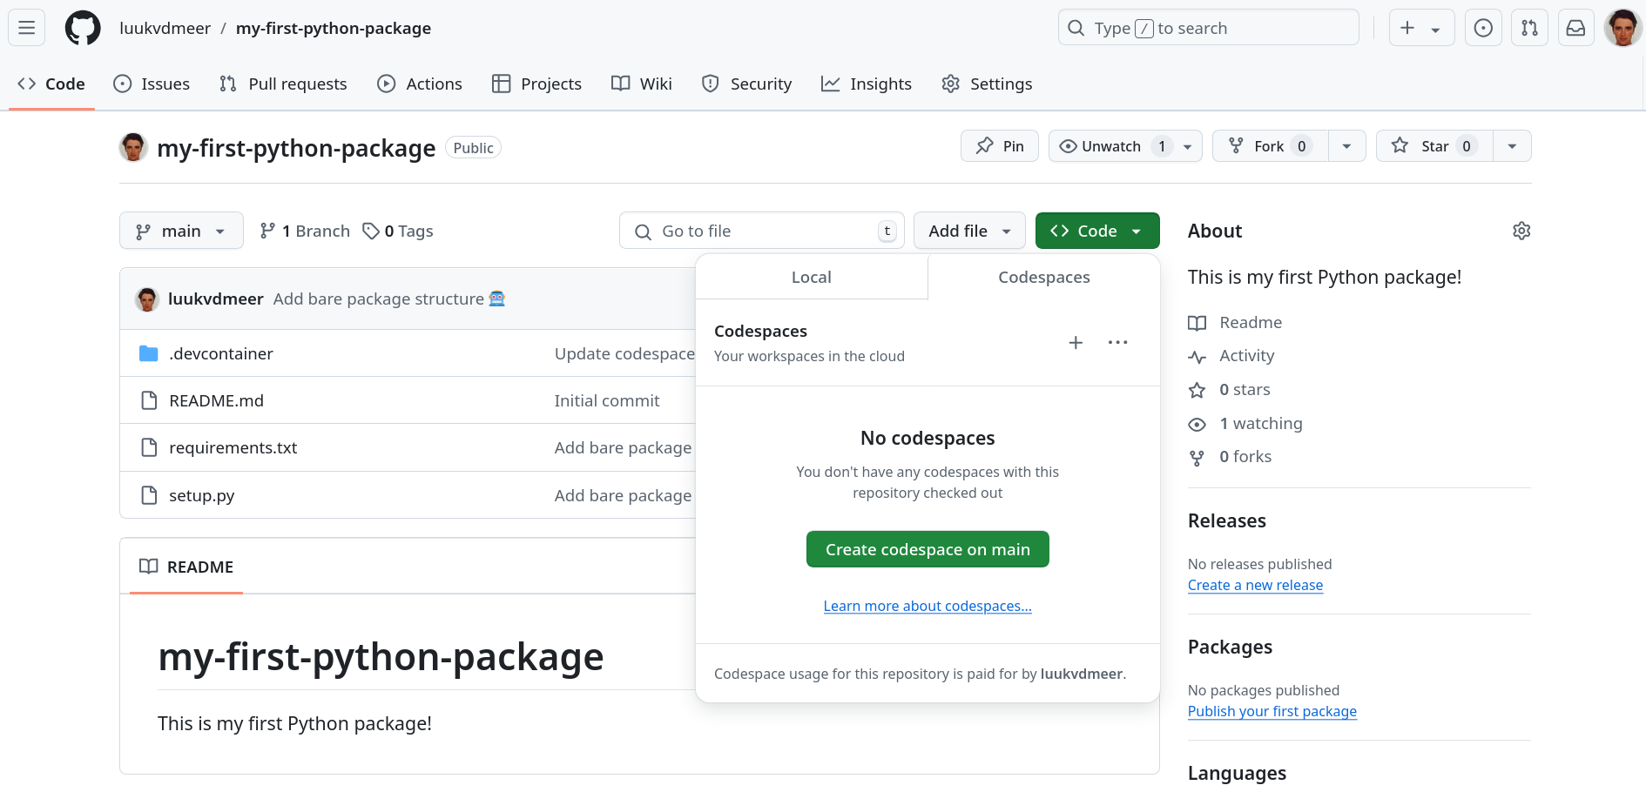Edit repository details via About gear icon
Viewport: 1646px width, 792px height.
[1521, 231]
